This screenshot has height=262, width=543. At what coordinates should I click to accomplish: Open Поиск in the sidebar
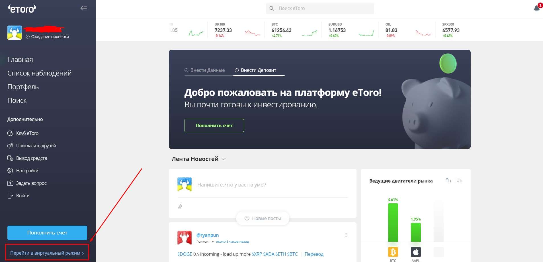(17, 100)
